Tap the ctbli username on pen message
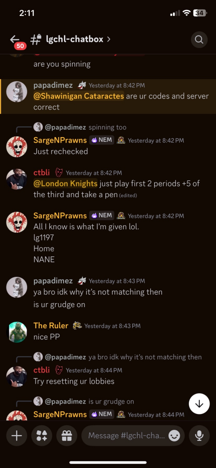Screen dimensions: 216x468 [x=42, y=173]
